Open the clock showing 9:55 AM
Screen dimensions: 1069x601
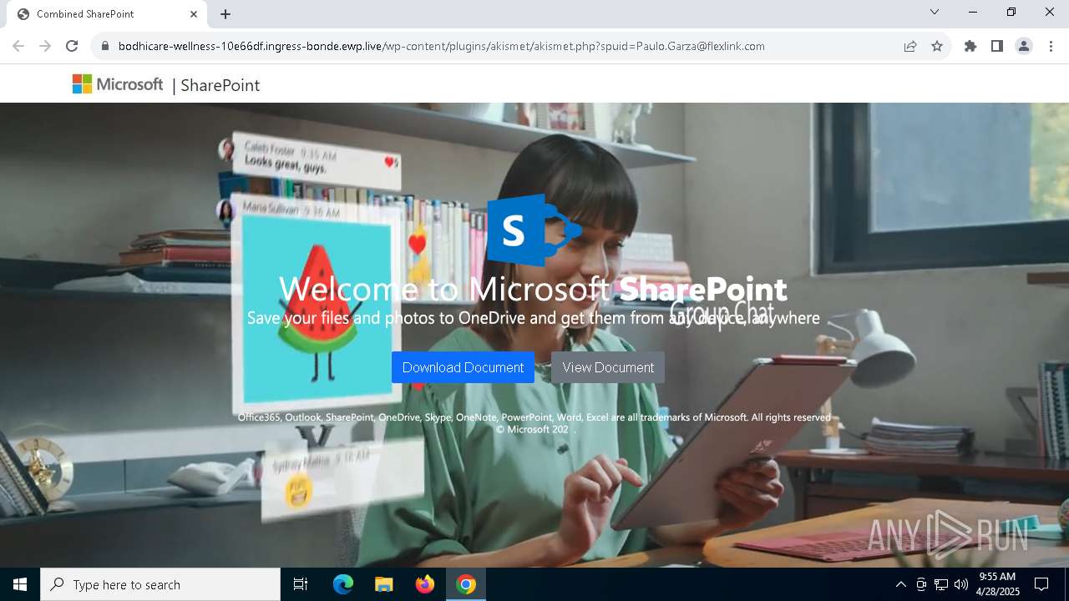coord(998,584)
